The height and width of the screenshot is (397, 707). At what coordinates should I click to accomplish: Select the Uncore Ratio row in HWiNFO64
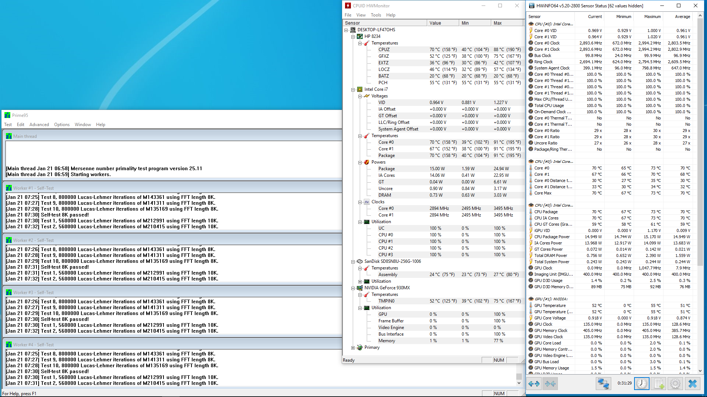point(610,143)
